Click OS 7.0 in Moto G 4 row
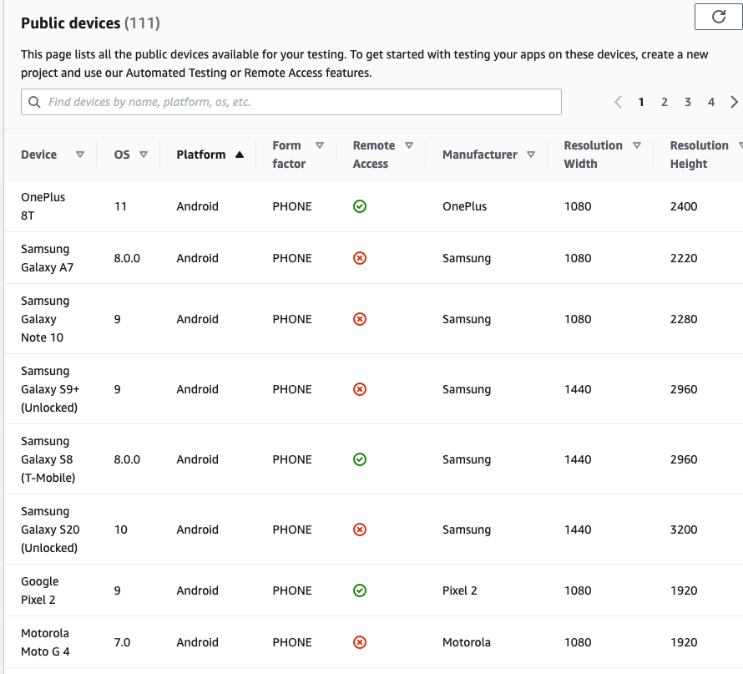 122,642
